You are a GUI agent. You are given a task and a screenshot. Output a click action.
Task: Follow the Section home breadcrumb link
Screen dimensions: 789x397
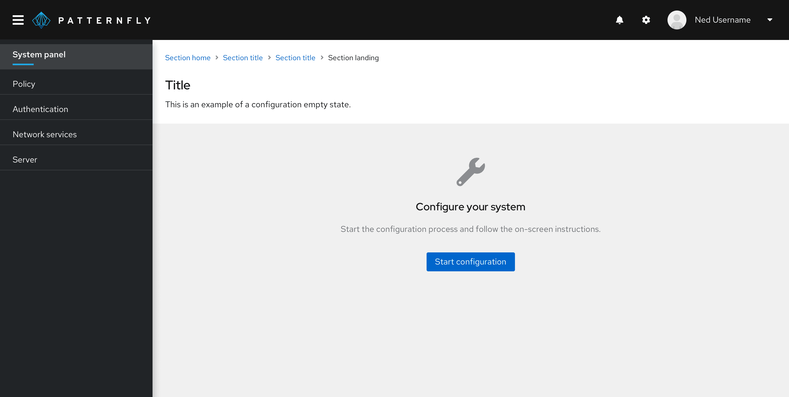pos(188,58)
